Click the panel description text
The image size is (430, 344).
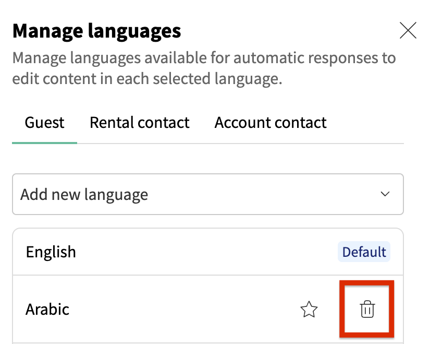click(203, 68)
